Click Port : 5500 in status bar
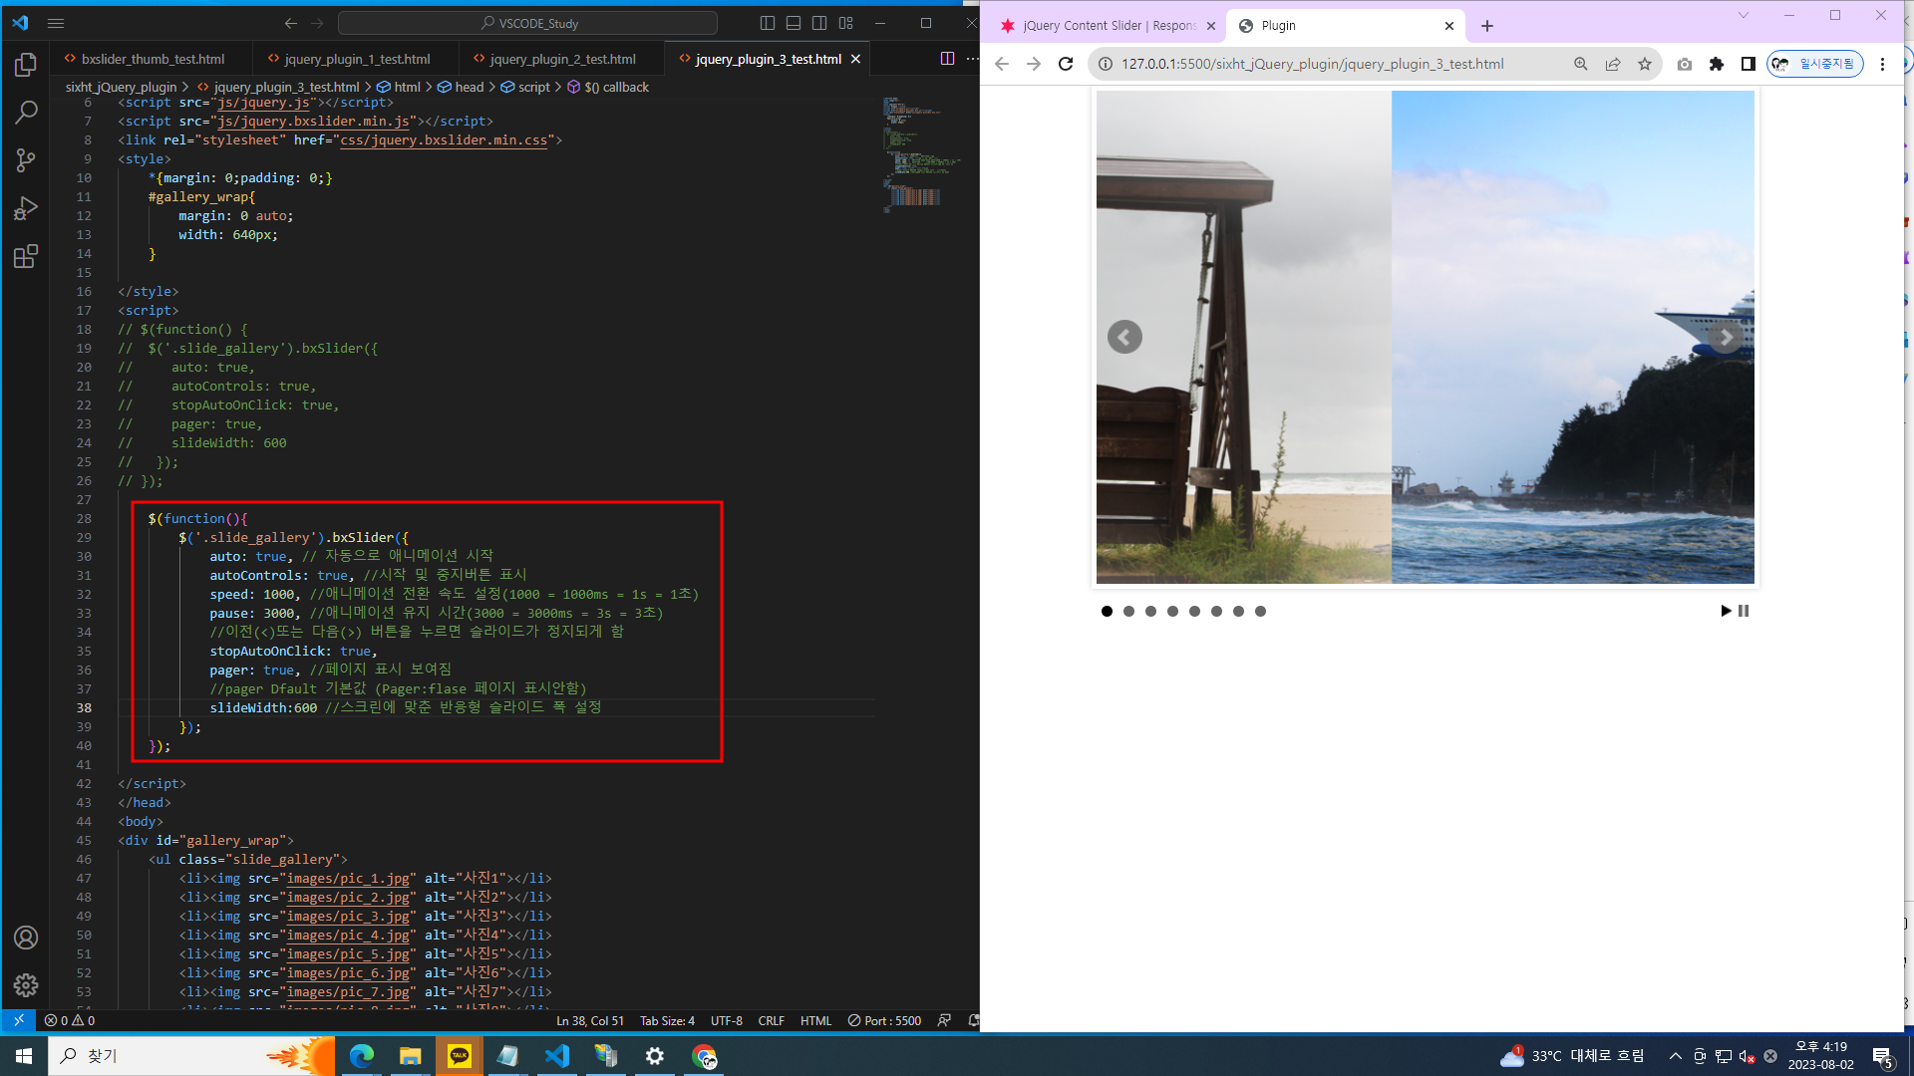This screenshot has height=1076, width=1914. [884, 1020]
